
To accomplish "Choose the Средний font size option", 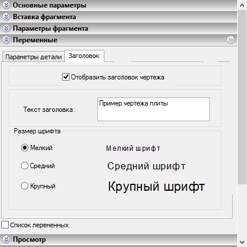I will tap(24, 166).
